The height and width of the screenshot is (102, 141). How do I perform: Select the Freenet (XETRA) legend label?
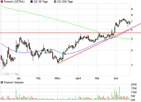[14, 2]
